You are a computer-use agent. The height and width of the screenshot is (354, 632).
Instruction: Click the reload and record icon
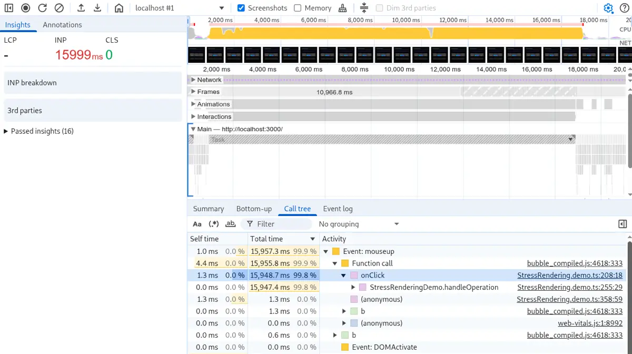[43, 8]
